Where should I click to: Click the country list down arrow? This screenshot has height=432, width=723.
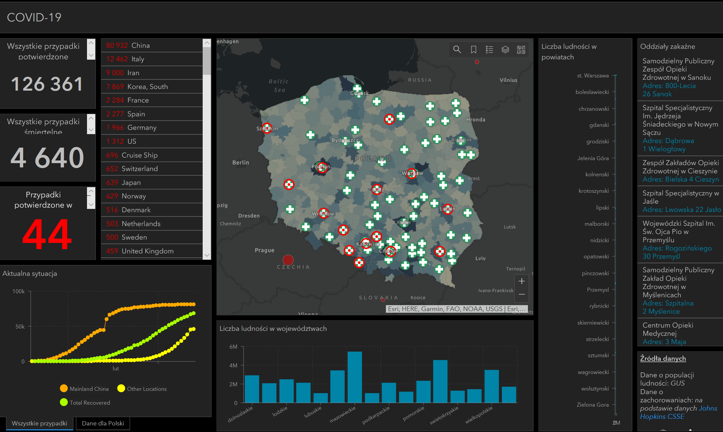pos(207,255)
